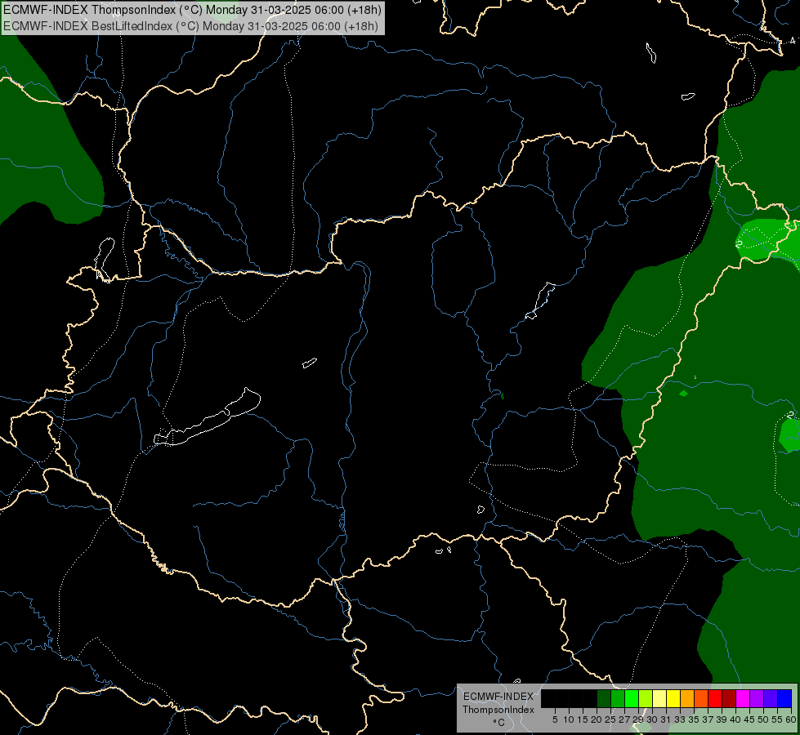Click the bright red 37-39 legend swatch

[x=715, y=698]
